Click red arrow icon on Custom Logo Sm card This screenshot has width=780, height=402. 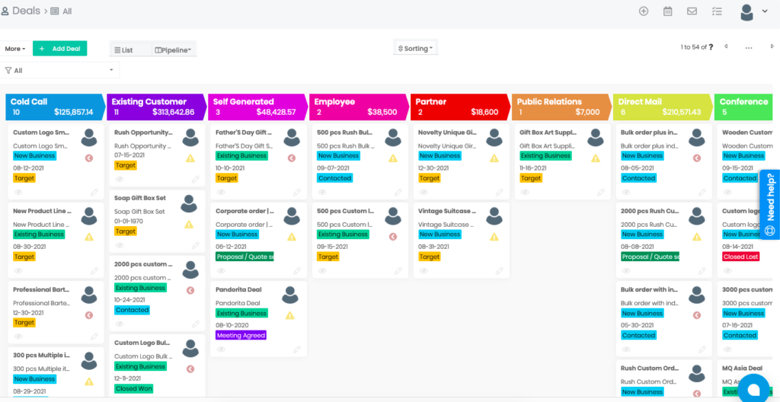click(89, 158)
